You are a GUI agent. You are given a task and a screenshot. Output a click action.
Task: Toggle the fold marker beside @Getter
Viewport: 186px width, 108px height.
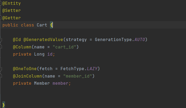(x=1, y=18)
